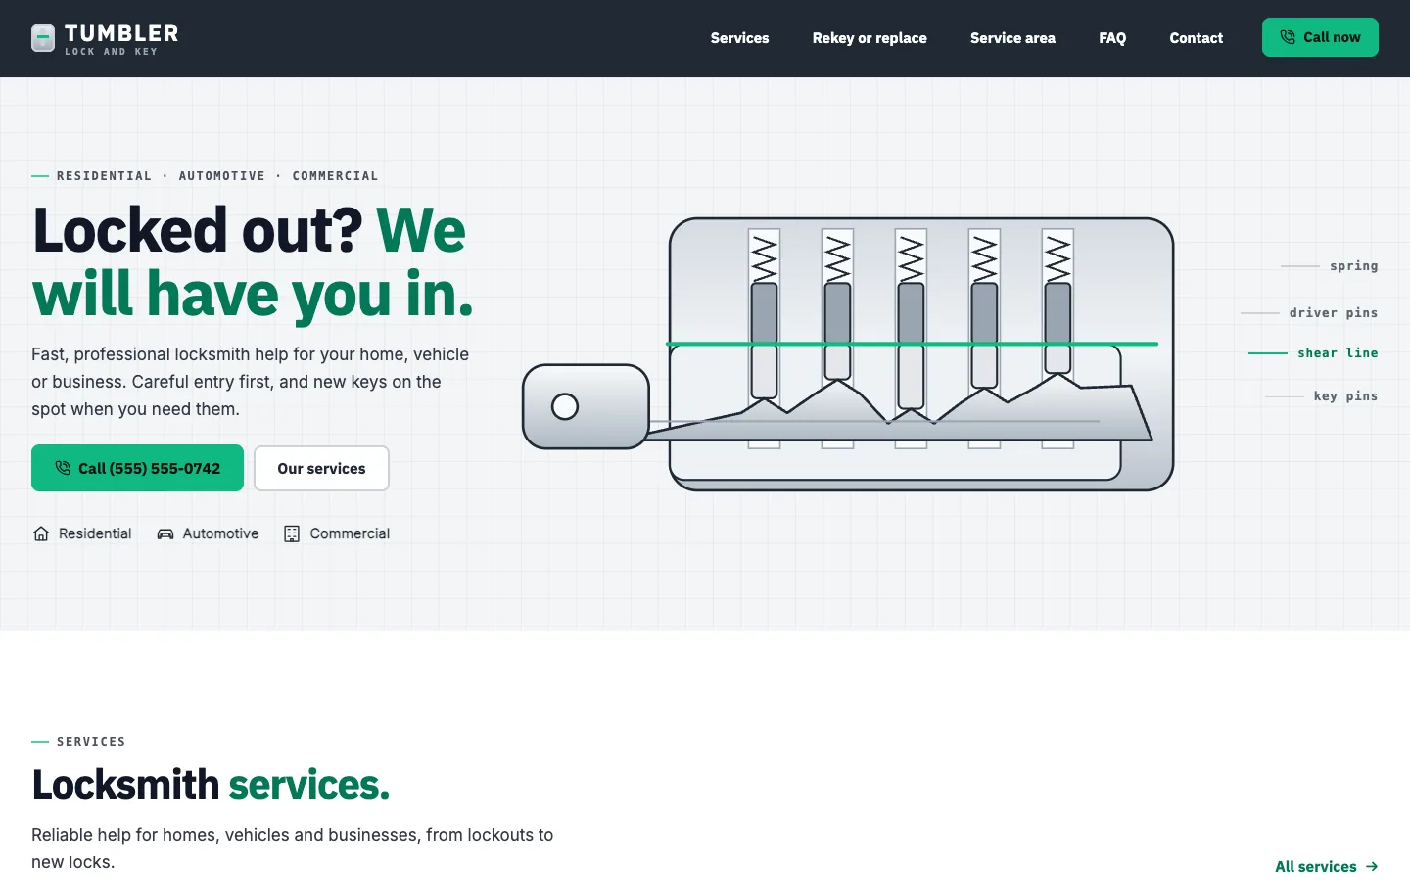Open the Services nav link
The width and height of the screenshot is (1410, 881).
(x=739, y=38)
